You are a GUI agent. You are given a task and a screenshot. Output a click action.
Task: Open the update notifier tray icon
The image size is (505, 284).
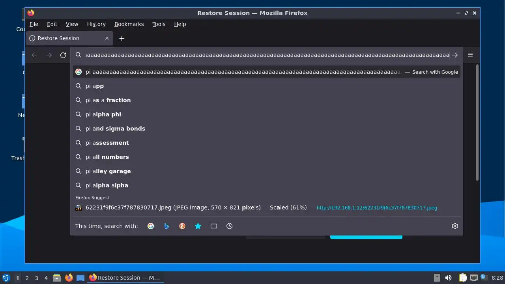tap(484, 278)
